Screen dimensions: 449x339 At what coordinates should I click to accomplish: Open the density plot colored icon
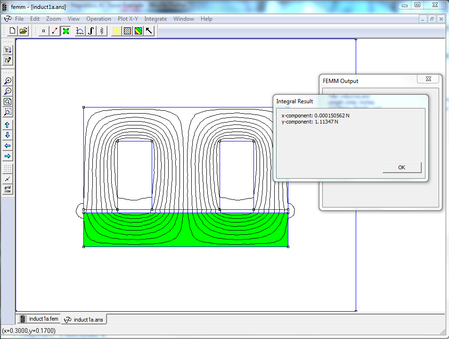click(139, 31)
